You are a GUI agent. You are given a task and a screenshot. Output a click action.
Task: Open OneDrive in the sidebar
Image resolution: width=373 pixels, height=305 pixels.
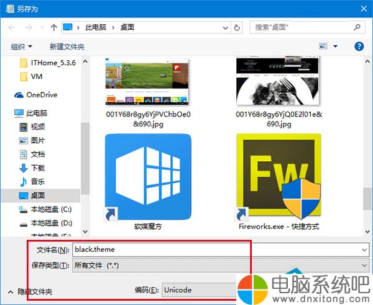41,95
